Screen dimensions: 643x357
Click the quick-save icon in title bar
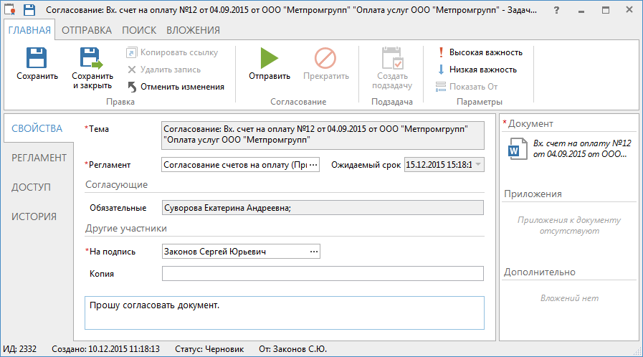click(x=29, y=11)
